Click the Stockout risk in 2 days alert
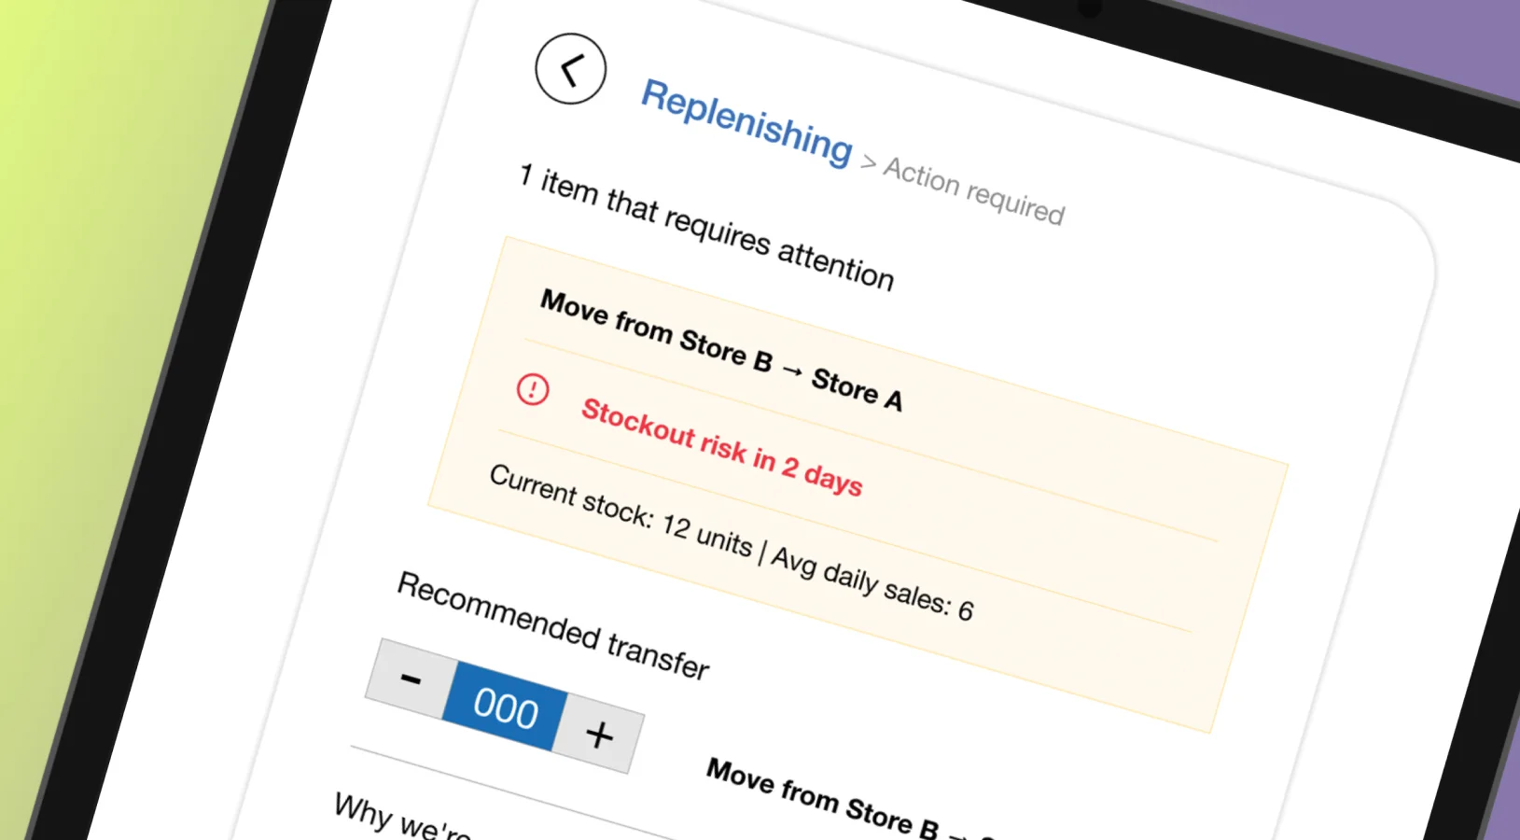 (721, 447)
